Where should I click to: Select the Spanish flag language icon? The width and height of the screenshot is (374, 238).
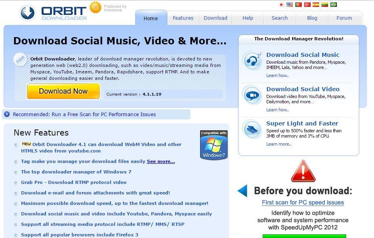pos(316,4)
